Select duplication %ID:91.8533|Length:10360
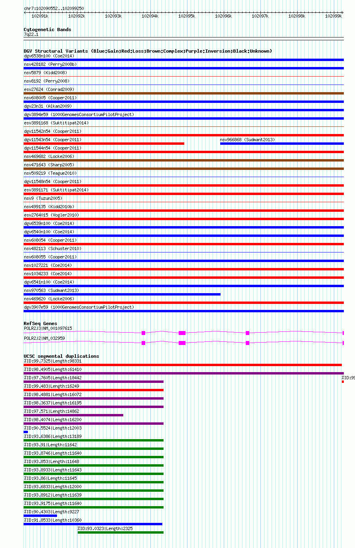This screenshot has width=355, height=548. tap(53, 520)
